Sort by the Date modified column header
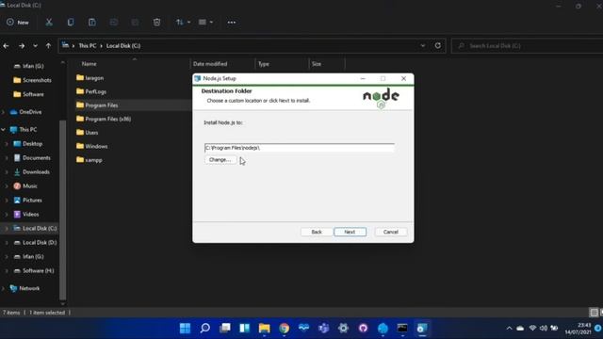This screenshot has height=339, width=603. (x=210, y=64)
